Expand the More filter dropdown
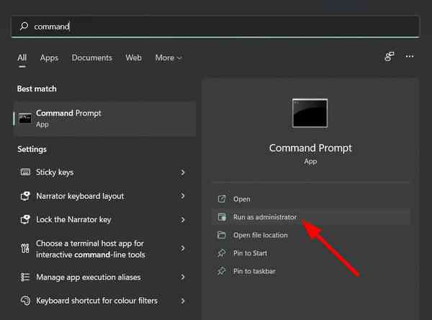This screenshot has width=432, height=320. (x=168, y=58)
